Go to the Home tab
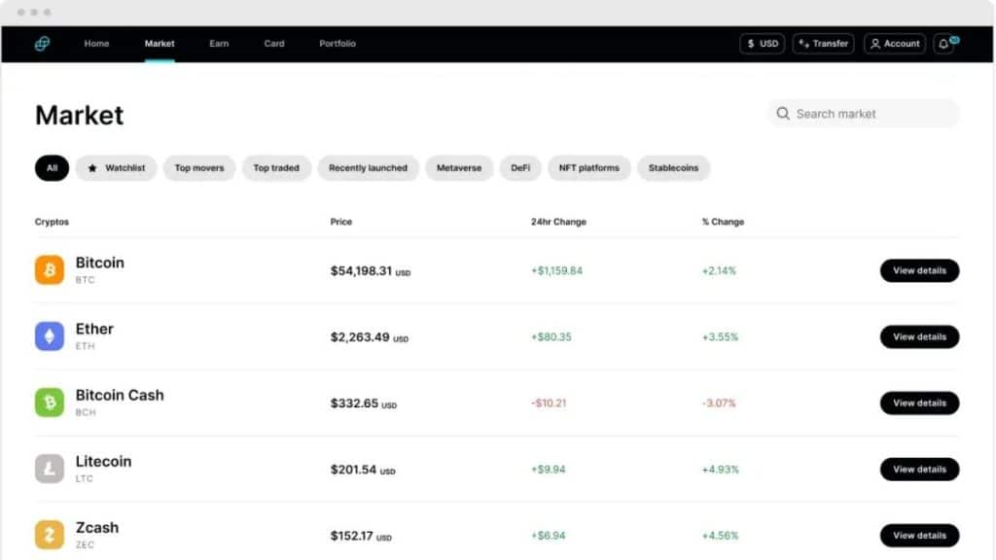Viewport: 996px width, 560px height. pyautogui.click(x=96, y=43)
